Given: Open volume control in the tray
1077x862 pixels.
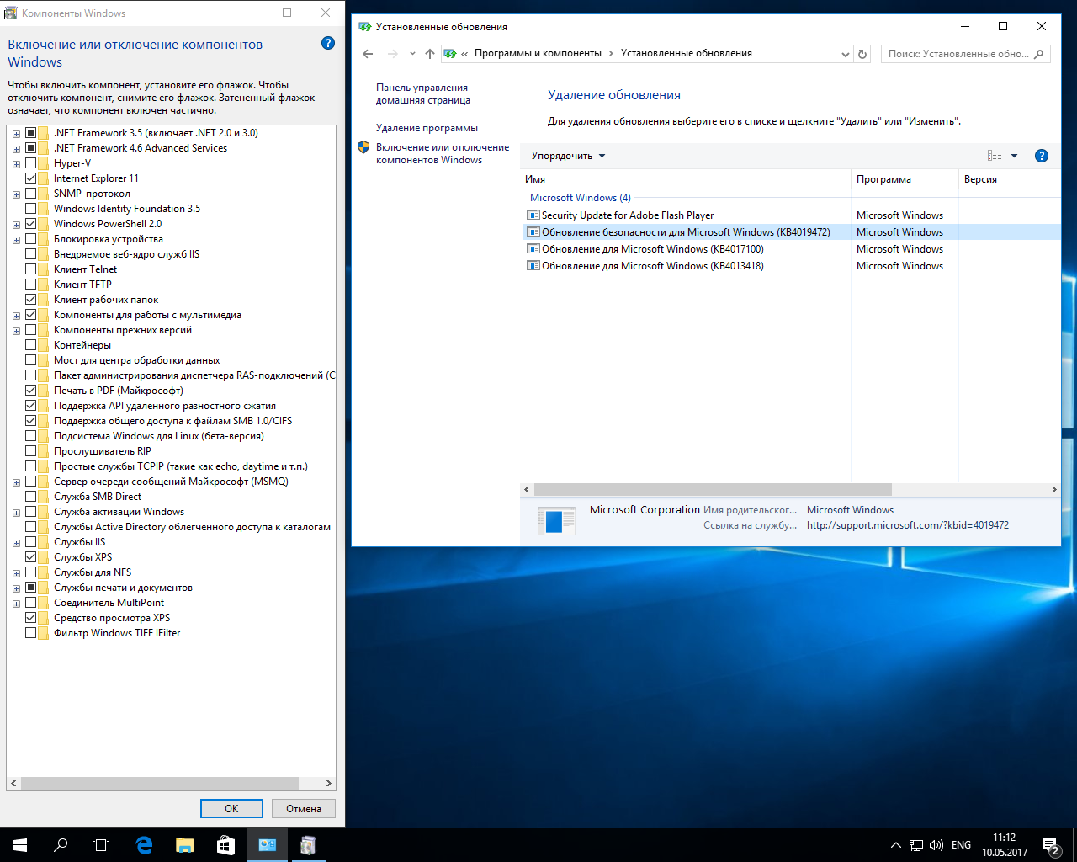Looking at the screenshot, I should coord(936,845).
